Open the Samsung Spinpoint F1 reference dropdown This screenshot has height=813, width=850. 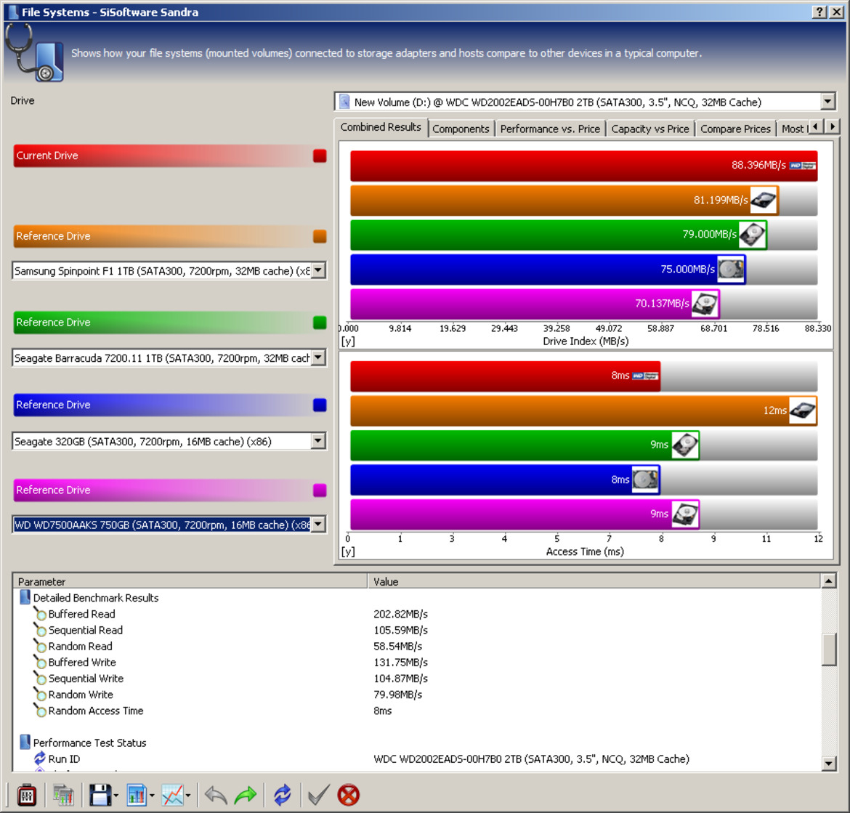point(318,270)
